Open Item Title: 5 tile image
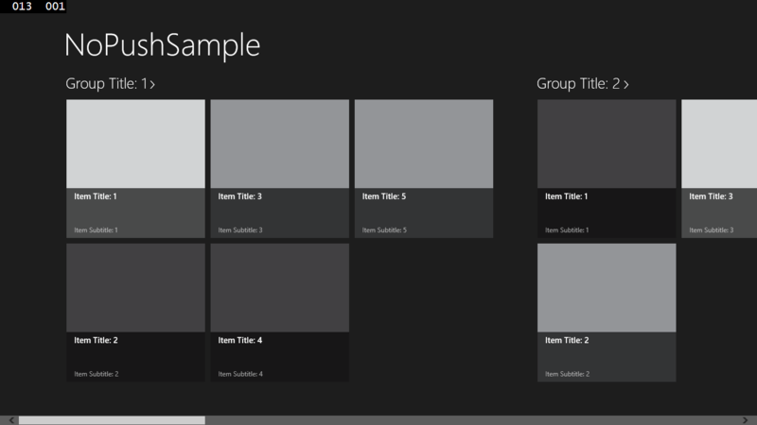757x425 pixels. tap(424, 144)
